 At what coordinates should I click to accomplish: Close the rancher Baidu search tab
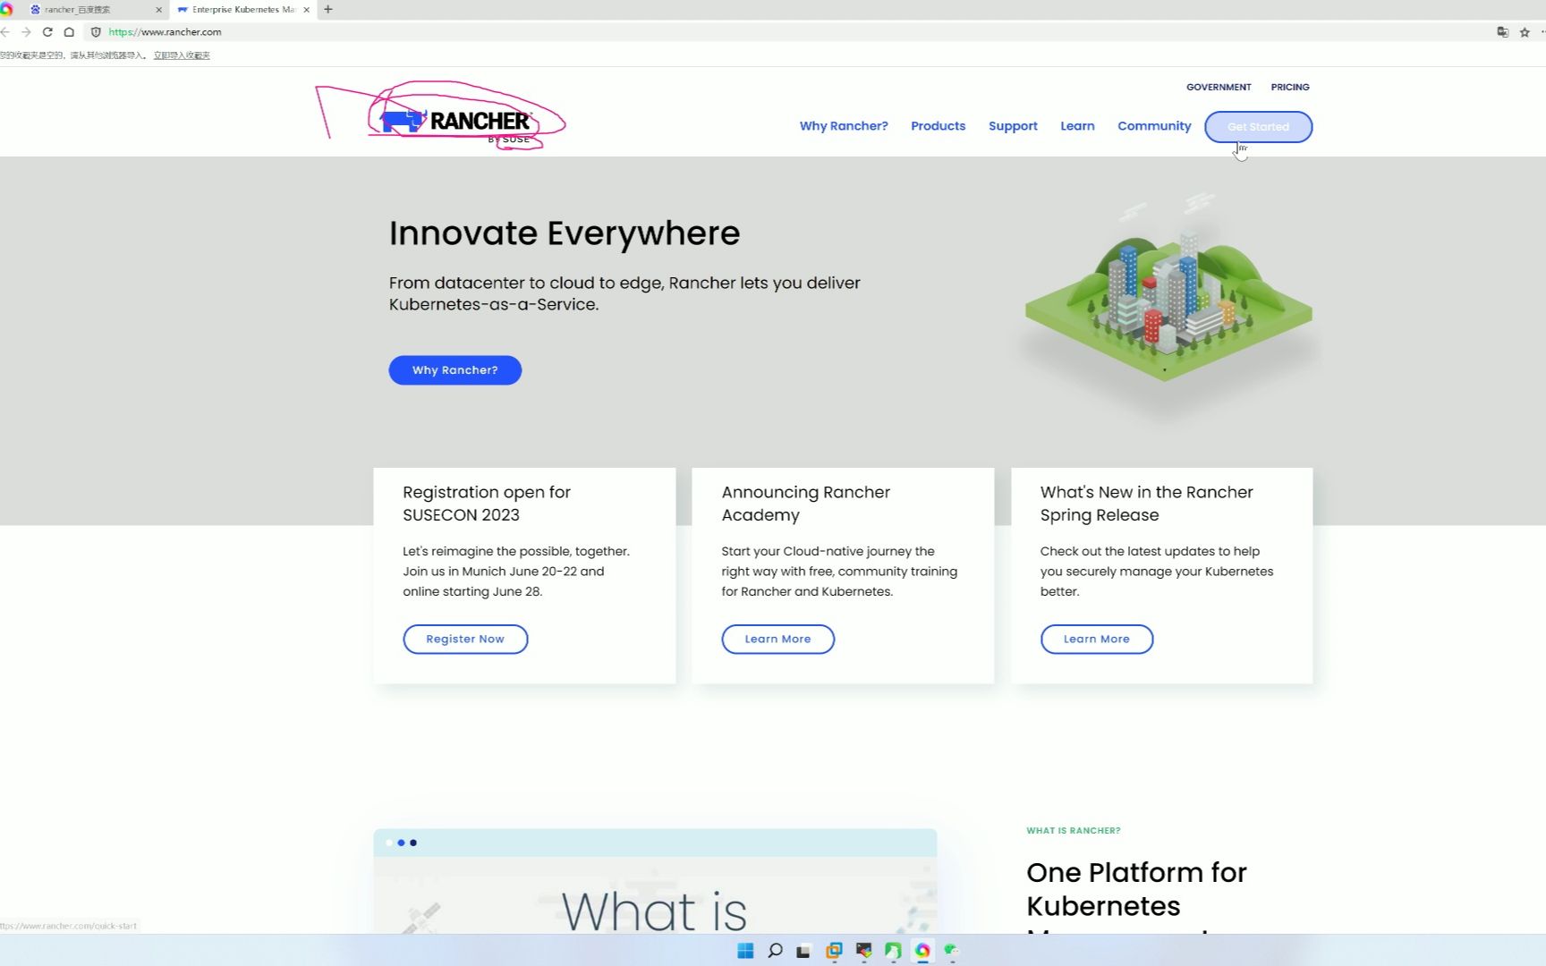tap(159, 10)
